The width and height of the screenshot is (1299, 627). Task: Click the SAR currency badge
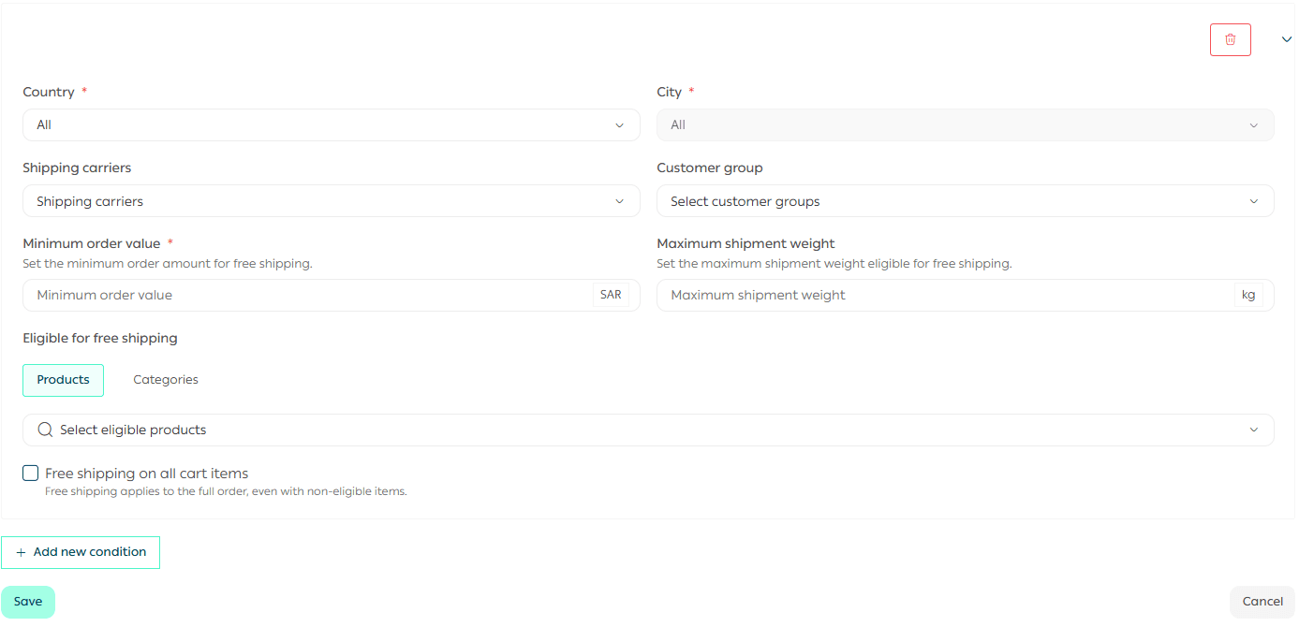[x=611, y=295]
